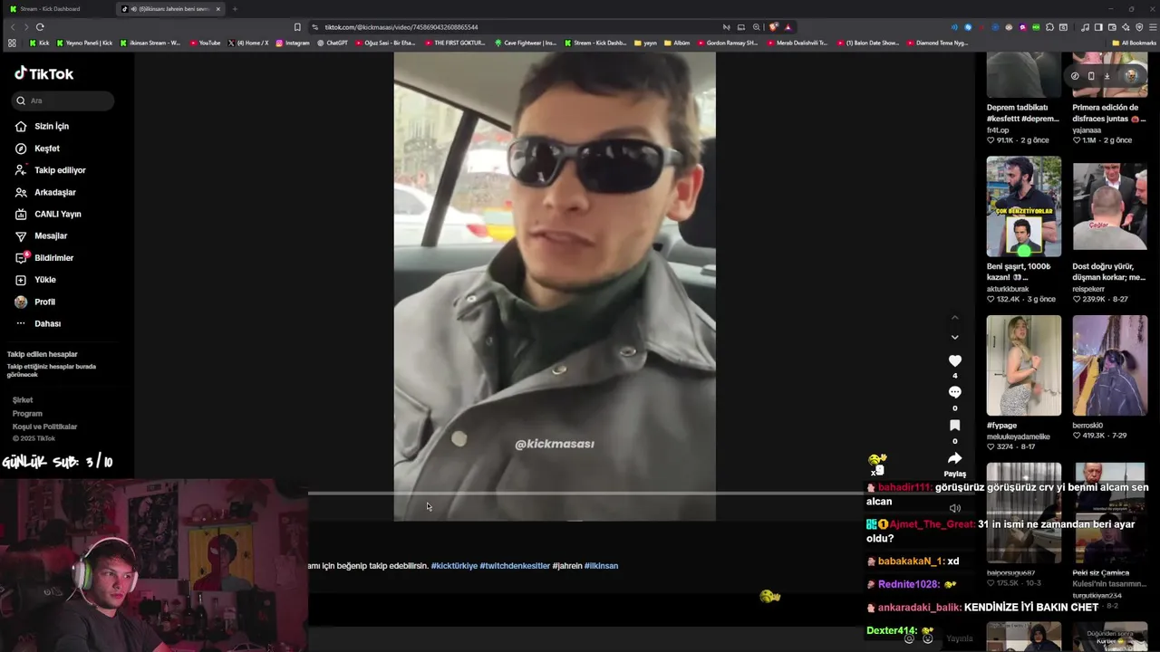The width and height of the screenshot is (1160, 652).
Task: Expand Şirket footer section
Action: tap(23, 400)
